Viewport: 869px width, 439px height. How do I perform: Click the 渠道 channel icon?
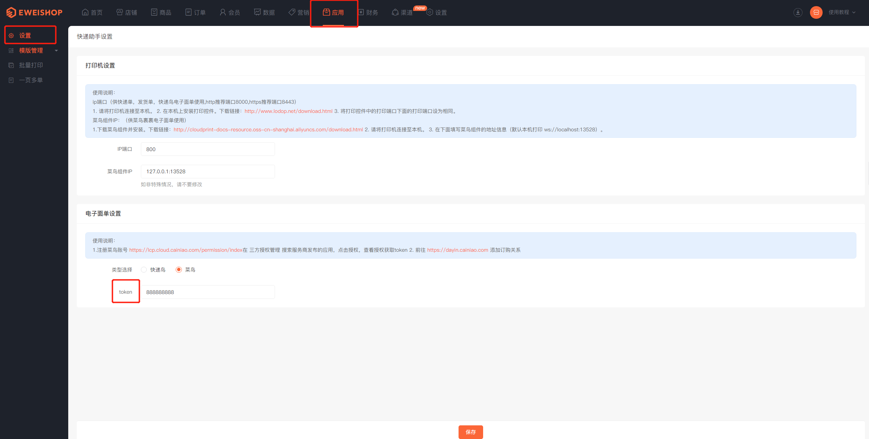coord(395,12)
